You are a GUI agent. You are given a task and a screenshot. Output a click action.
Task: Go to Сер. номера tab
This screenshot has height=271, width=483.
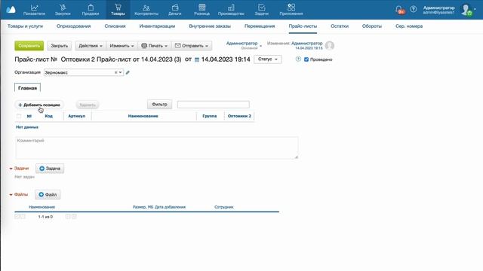pos(409,26)
